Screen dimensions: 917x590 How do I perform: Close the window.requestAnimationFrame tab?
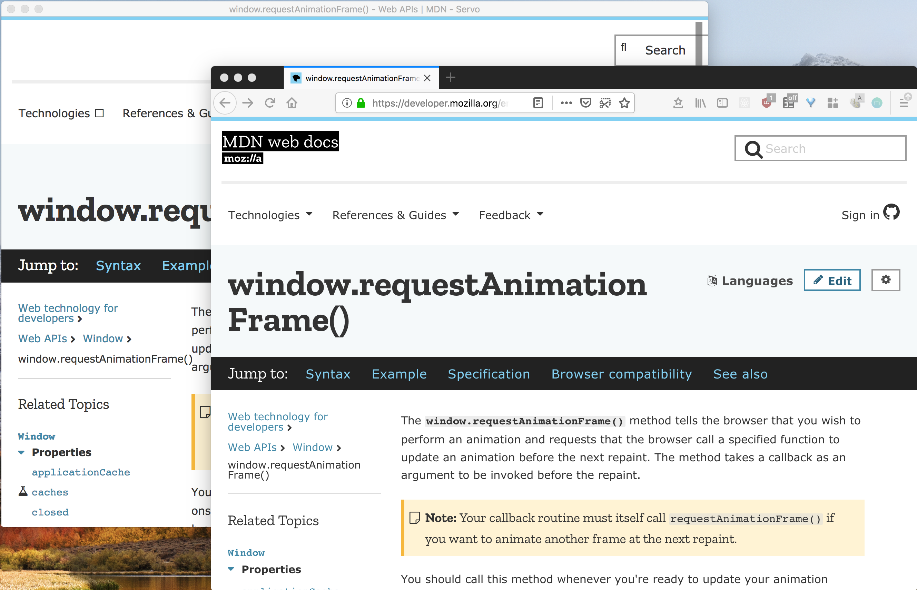click(427, 78)
